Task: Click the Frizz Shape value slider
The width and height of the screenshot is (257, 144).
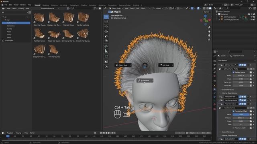Action: (241, 121)
